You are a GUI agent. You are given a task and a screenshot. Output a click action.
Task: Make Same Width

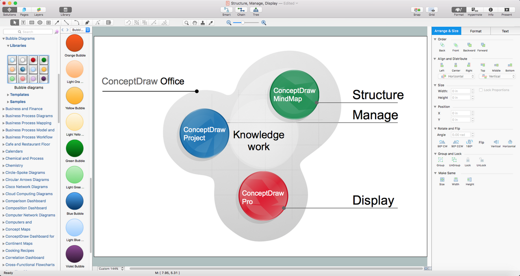click(x=455, y=181)
